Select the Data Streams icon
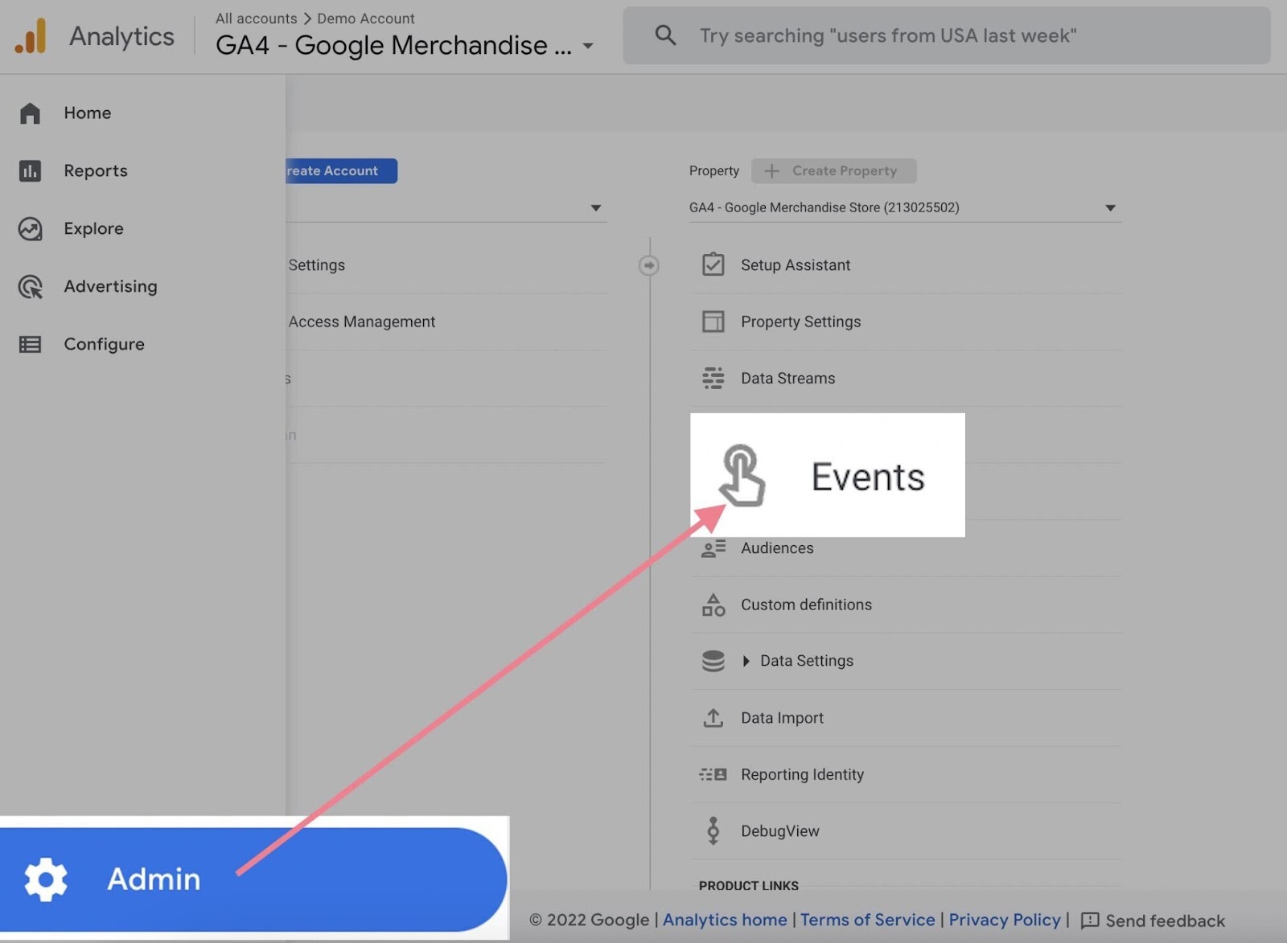This screenshot has width=1287, height=943. point(713,378)
